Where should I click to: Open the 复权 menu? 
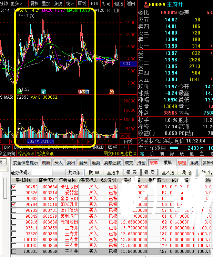tap(34, 3)
